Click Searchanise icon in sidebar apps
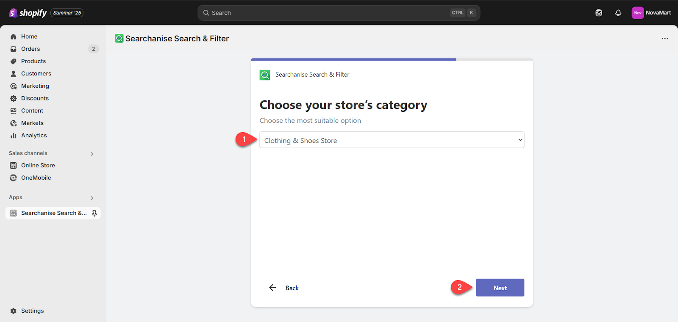The width and height of the screenshot is (678, 322). coord(14,213)
